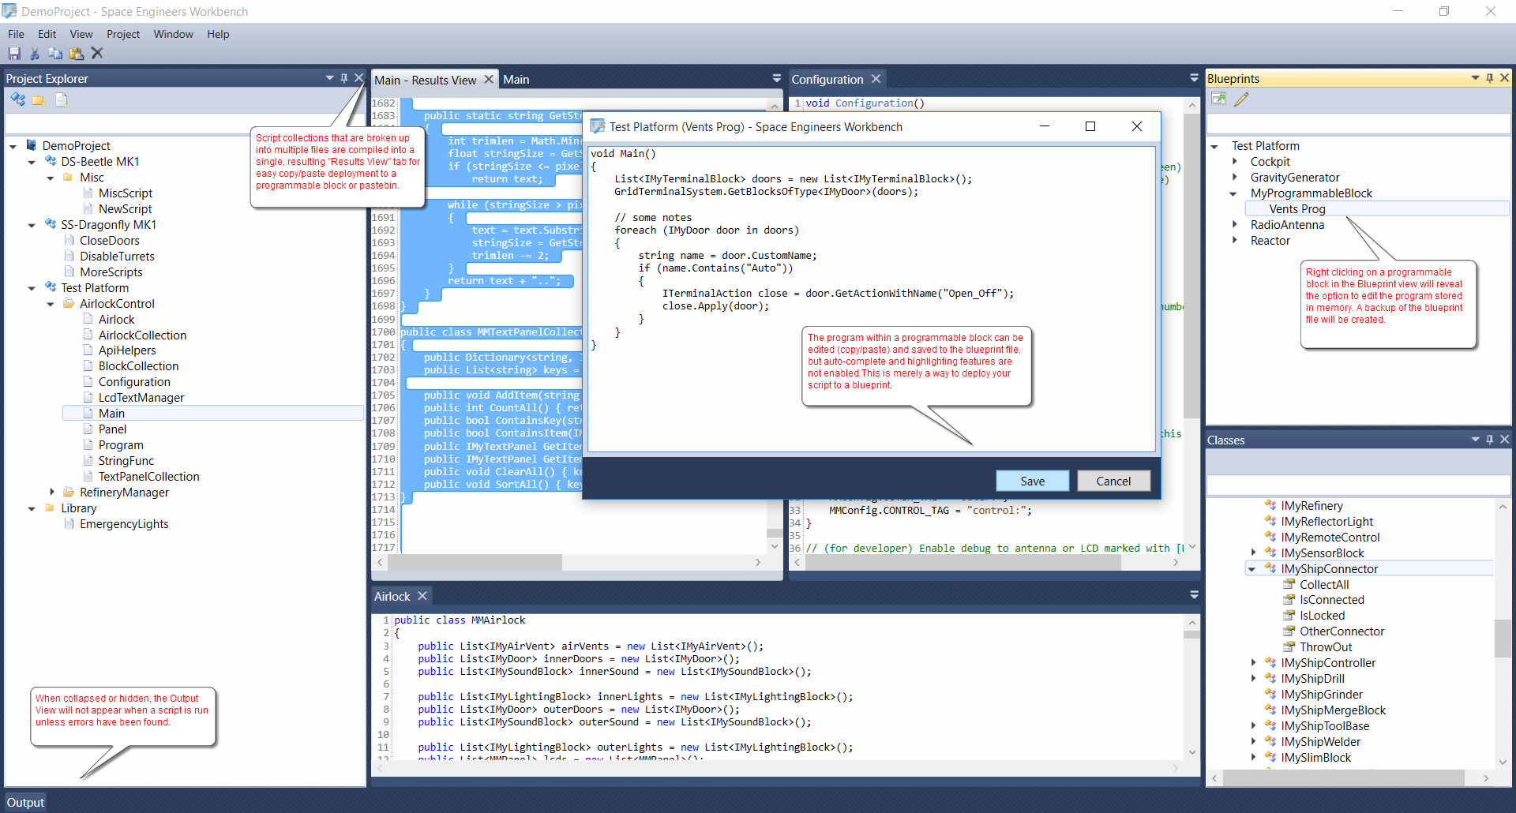The width and height of the screenshot is (1516, 813).
Task: Click the Delete X toolbar icon
Action: coord(97,53)
